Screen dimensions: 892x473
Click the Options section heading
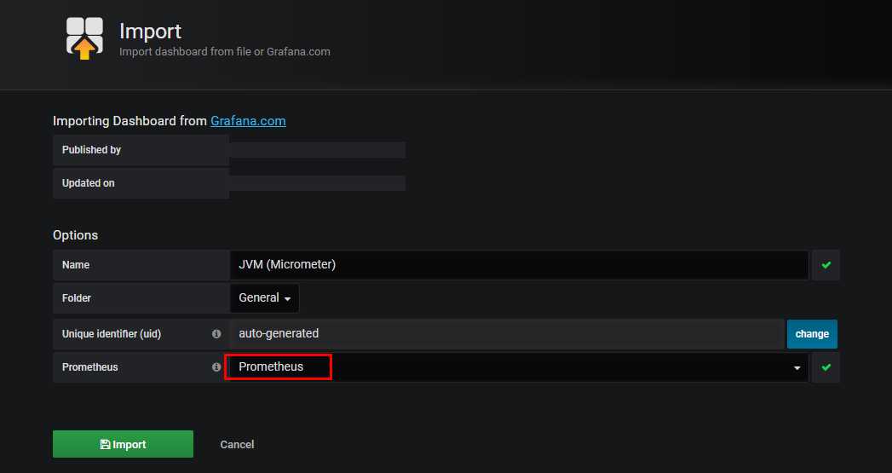[x=75, y=235]
